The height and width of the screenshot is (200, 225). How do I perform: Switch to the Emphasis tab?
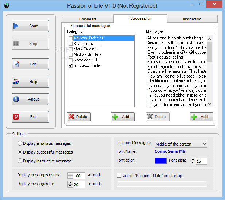pos(88,19)
